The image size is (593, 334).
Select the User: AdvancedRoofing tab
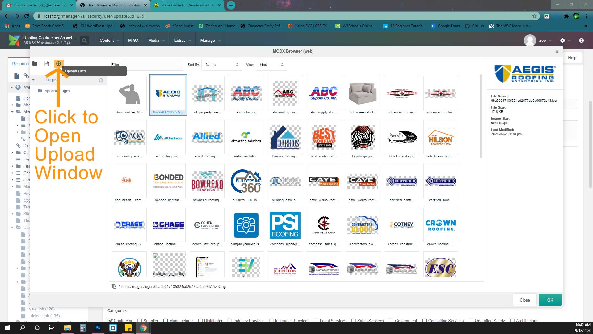(x=113, y=5)
